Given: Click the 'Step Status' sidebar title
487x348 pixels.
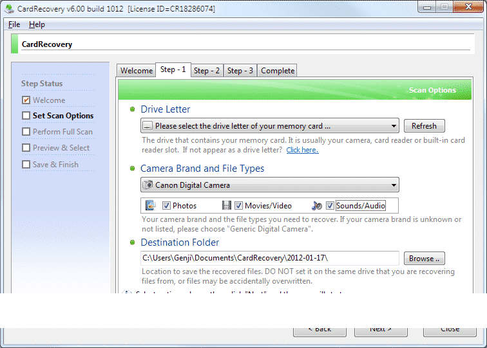Looking at the screenshot, I should click(x=42, y=84).
